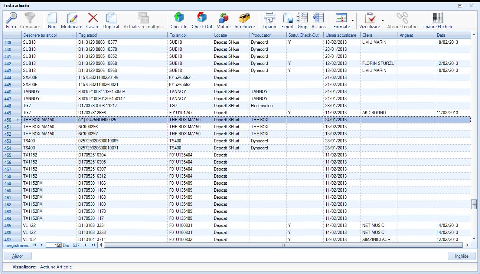This screenshot has height=274, width=480.
Task: Click the record number field showing 450
Action: [x=53, y=245]
